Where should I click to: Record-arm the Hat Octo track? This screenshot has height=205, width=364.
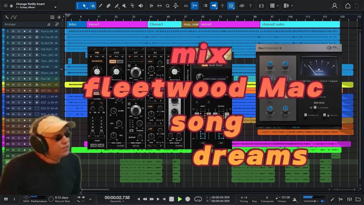tap(24, 49)
